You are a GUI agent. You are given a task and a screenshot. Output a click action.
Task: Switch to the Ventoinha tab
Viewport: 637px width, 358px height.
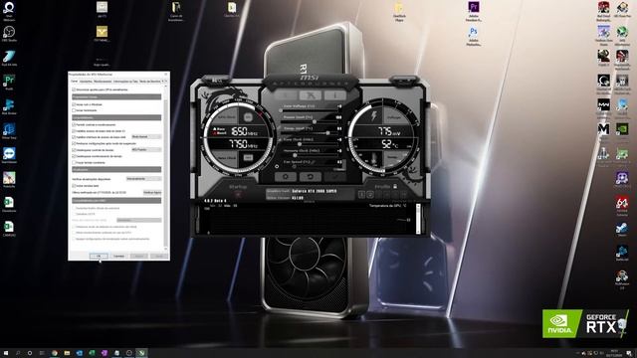[86, 82]
